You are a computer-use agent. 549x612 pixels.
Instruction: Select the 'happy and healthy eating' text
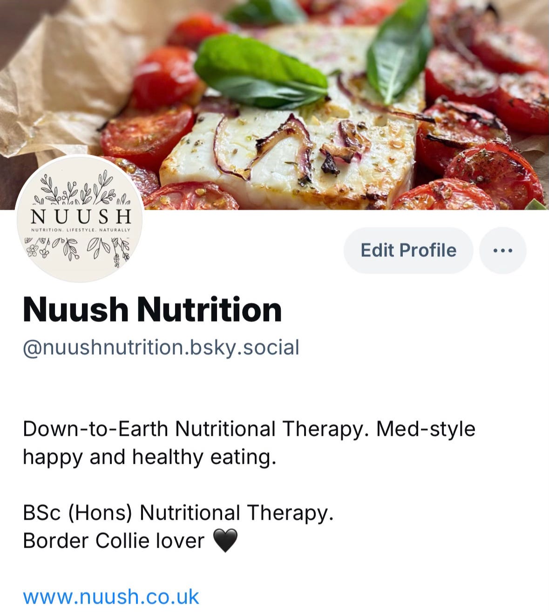147,457
